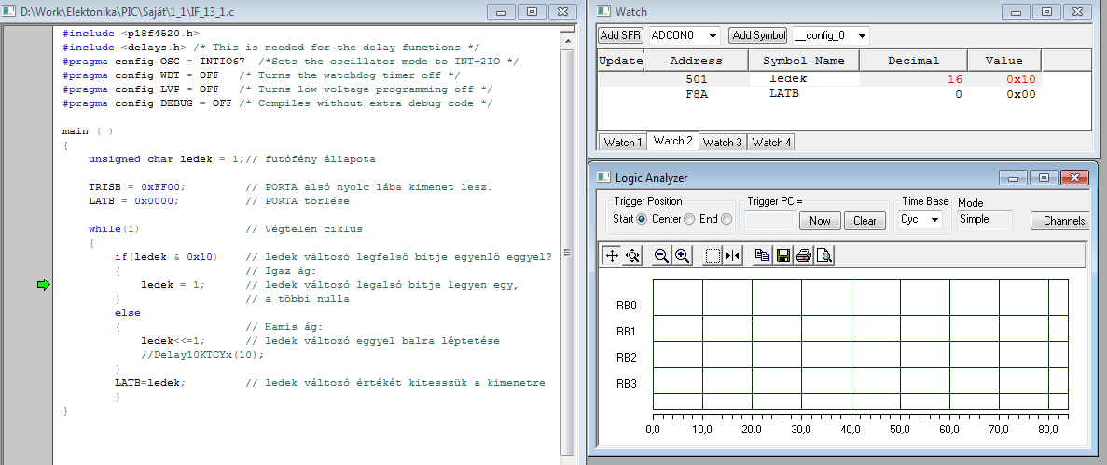This screenshot has width=1107, height=465.
Task: Click the RB1 channel label
Action: point(626,331)
